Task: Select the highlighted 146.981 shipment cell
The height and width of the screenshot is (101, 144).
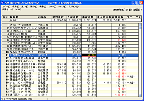Action: coord(89,55)
